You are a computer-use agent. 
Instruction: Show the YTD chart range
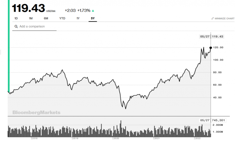pyautogui.click(x=62, y=18)
